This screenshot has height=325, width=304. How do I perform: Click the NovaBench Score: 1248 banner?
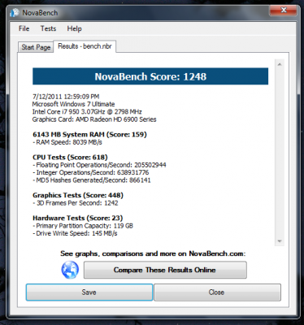click(150, 76)
